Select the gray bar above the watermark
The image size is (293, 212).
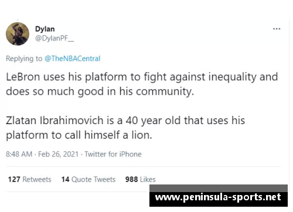tap(219, 188)
